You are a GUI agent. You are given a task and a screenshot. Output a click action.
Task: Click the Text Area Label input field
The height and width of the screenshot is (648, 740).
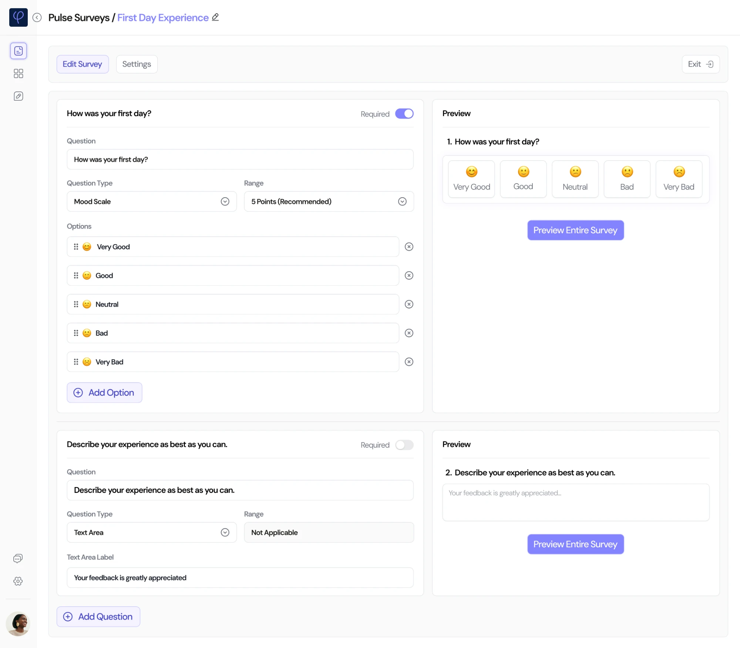coord(240,578)
